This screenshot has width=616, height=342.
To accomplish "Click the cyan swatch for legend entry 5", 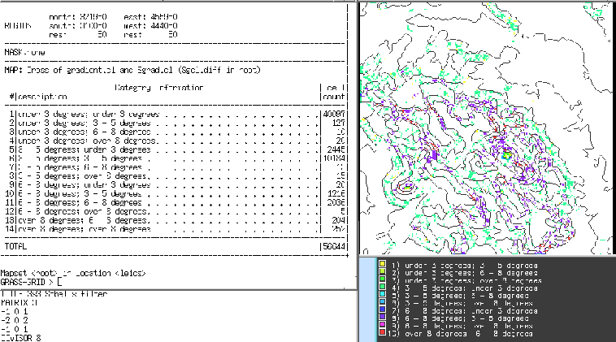I will coord(382,295).
